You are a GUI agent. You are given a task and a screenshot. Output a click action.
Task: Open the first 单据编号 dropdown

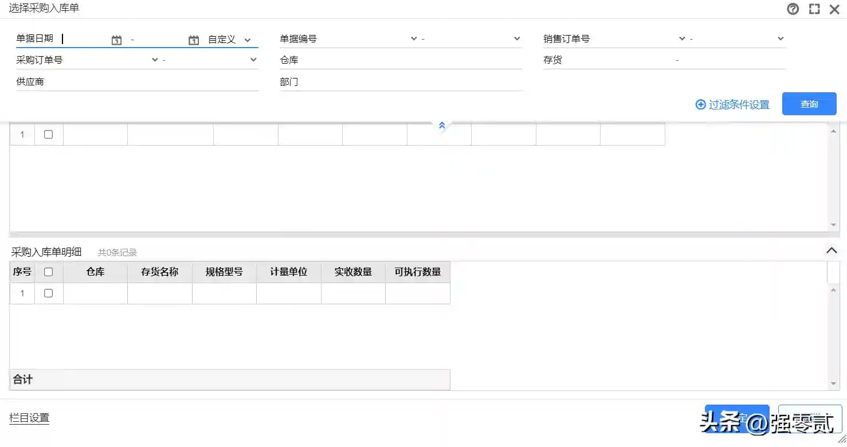coord(414,39)
